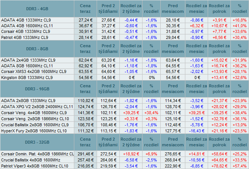
Task: Click the half-year difference +10,67 € cell
Action: click(x=219, y=26)
